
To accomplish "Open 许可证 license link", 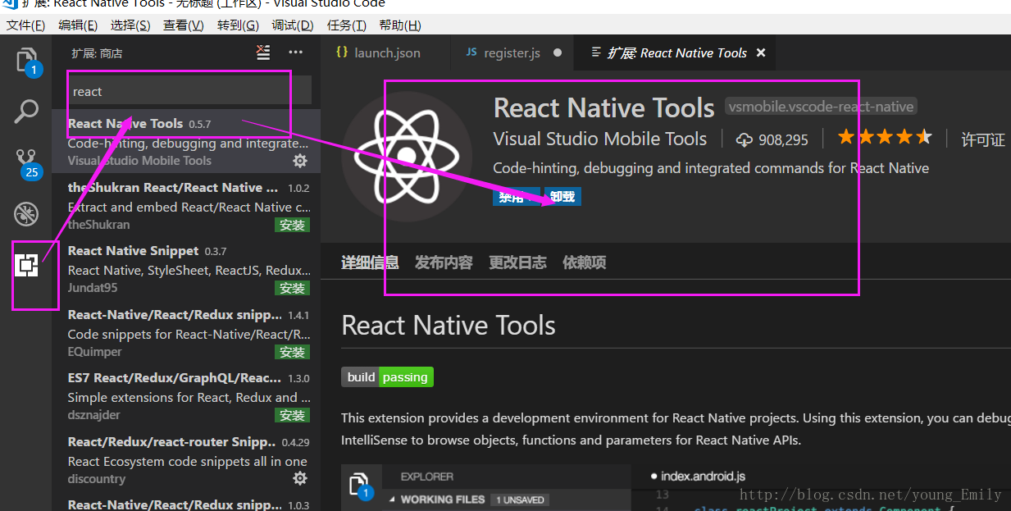I will 983,140.
